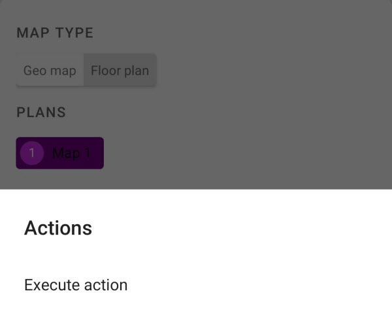The height and width of the screenshot is (332, 392).
Task: Select the Geo map toggle option
Action: [50, 71]
